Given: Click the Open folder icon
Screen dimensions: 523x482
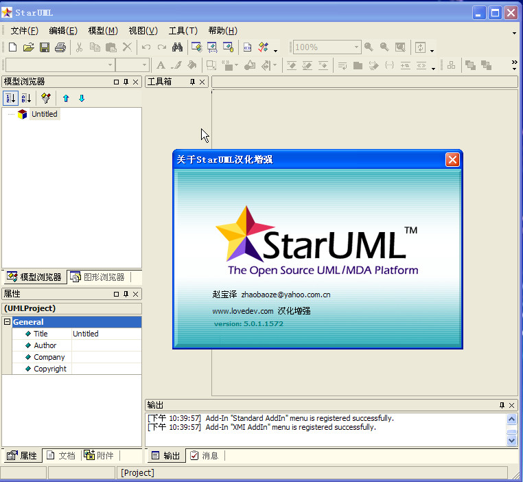Looking at the screenshot, I should pos(28,47).
